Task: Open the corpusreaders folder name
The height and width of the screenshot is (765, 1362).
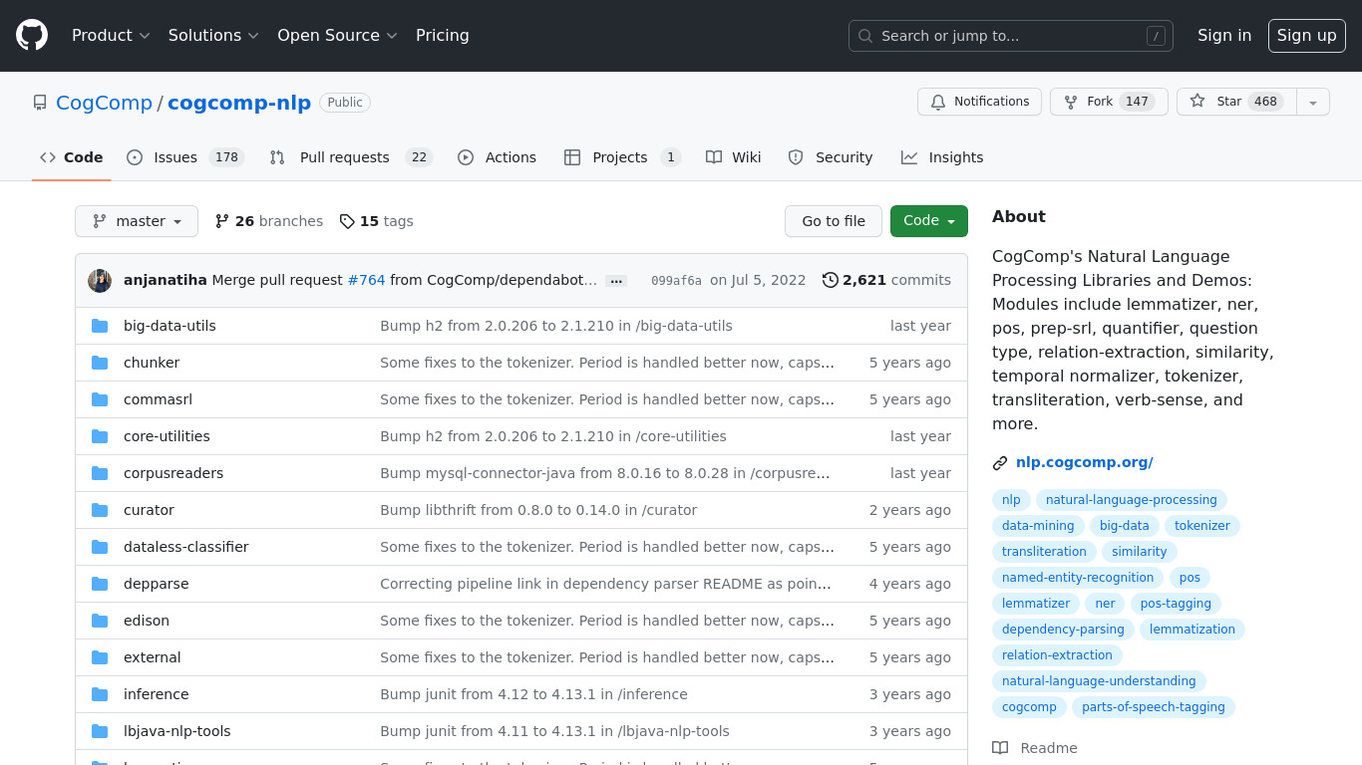Action: pyautogui.click(x=173, y=473)
